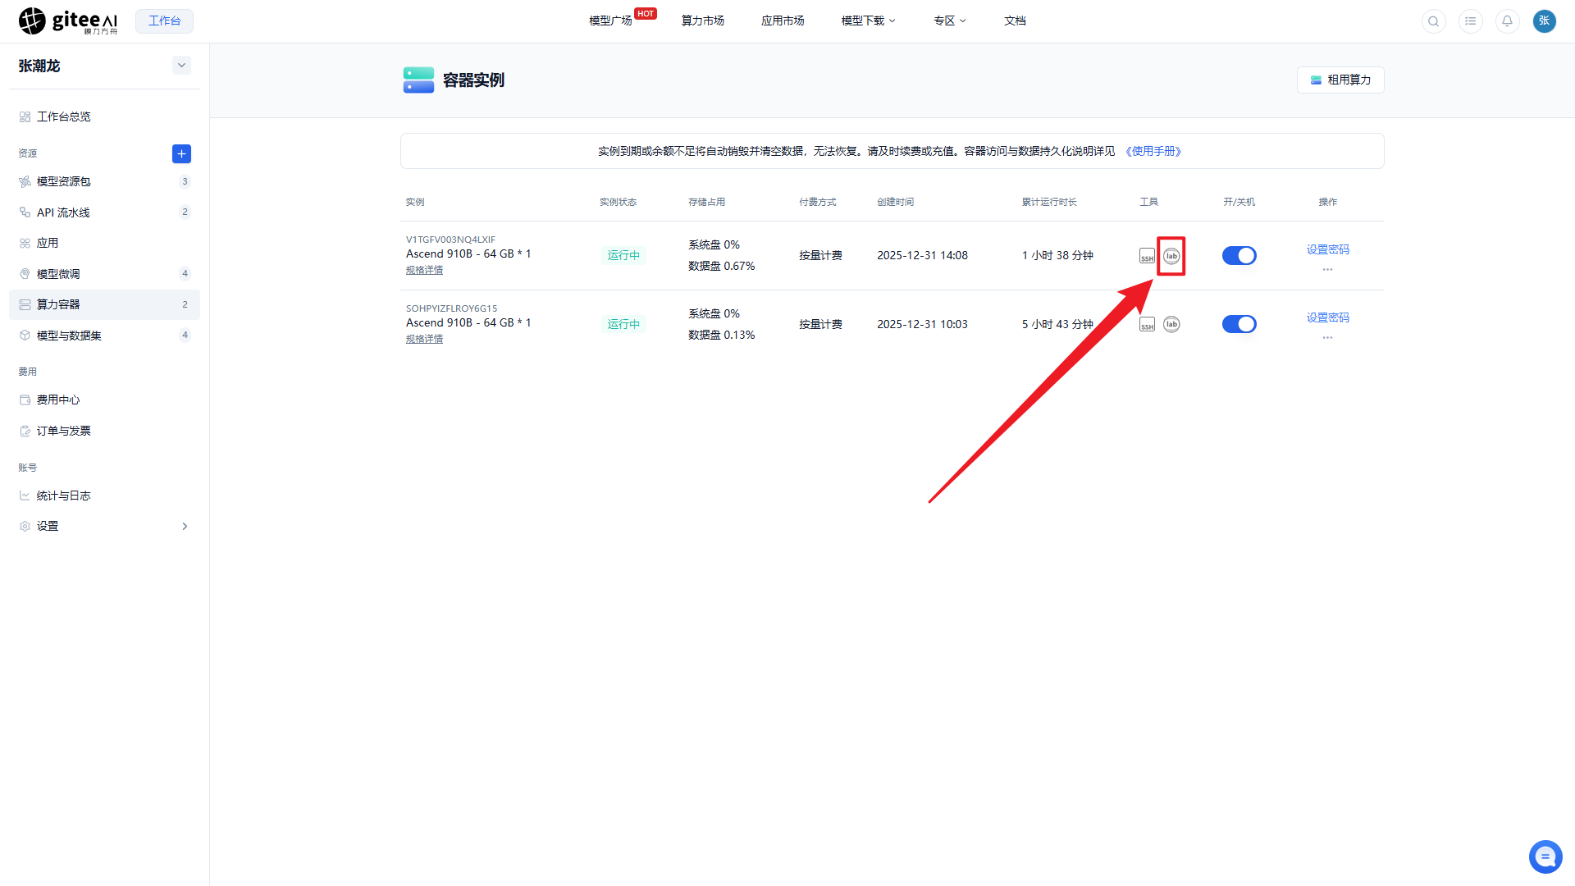
Task: Open JupyterLab icon for SOHPYIZFLROY6G15 instance
Action: (1171, 324)
